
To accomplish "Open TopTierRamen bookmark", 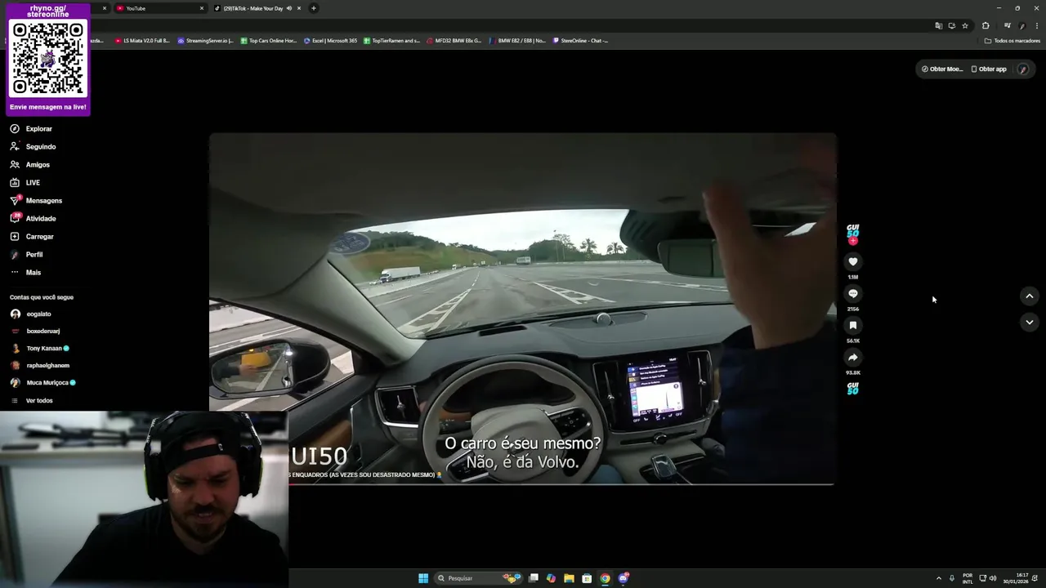I will [x=391, y=41].
